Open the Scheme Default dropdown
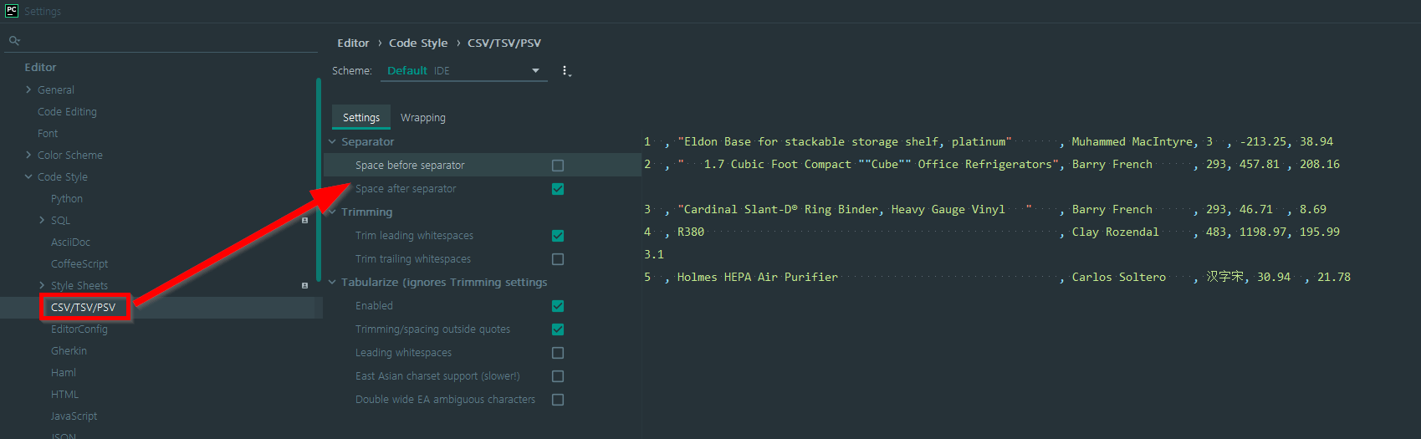1421x439 pixels. coord(464,71)
